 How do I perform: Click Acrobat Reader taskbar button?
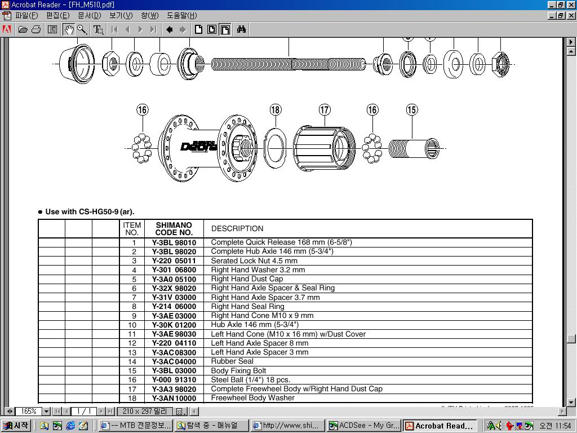[x=440, y=426]
